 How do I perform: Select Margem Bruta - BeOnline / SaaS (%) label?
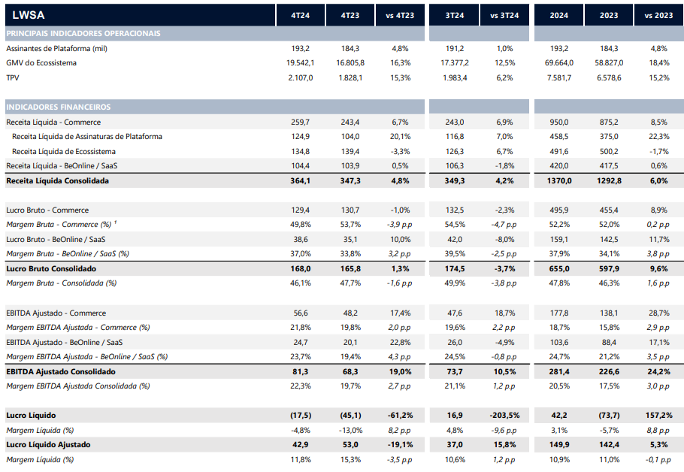pyautogui.click(x=68, y=253)
